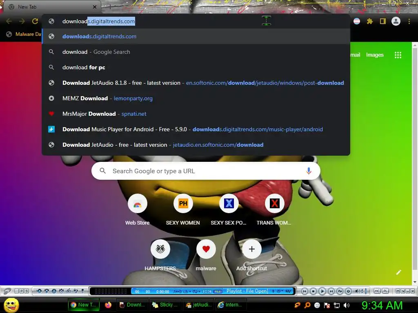Open the side panel icon in Chrome toolbar
The width and height of the screenshot is (418, 313).
383,21
